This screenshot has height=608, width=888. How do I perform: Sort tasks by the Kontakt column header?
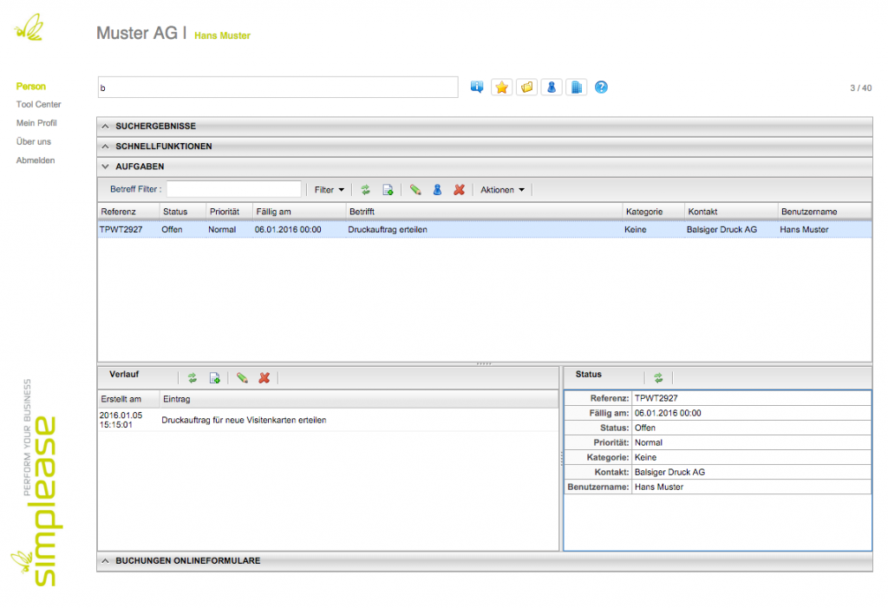click(x=731, y=212)
